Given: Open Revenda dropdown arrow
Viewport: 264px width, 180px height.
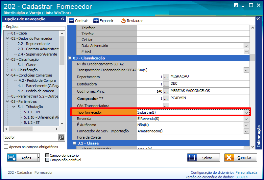Looking at the screenshot, I should click(246, 119).
